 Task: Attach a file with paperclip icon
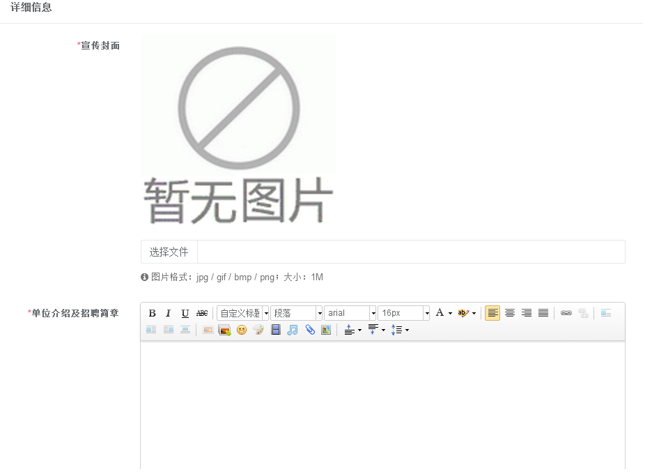(310, 330)
